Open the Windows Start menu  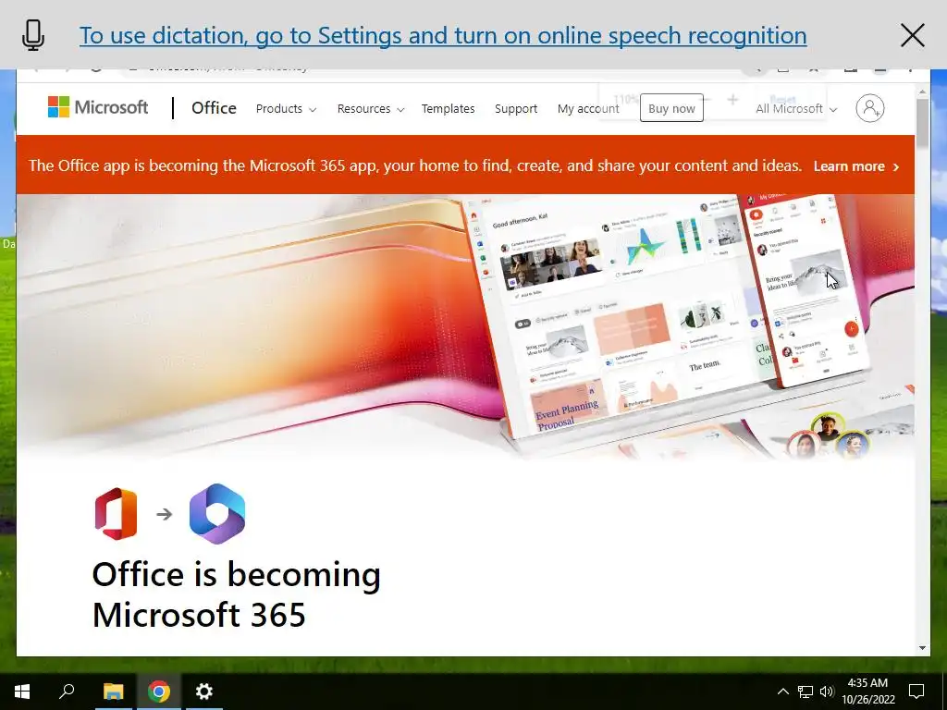click(x=22, y=692)
